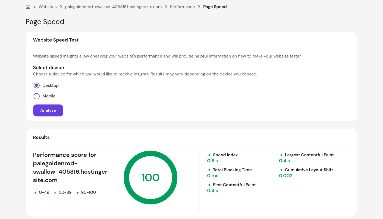This screenshot has height=219, width=383.
Task: Click the Results section heading
Action: pyautogui.click(x=41, y=137)
